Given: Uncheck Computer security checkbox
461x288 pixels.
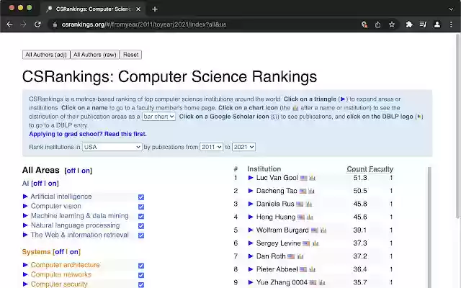Looking at the screenshot, I should coord(141,285).
